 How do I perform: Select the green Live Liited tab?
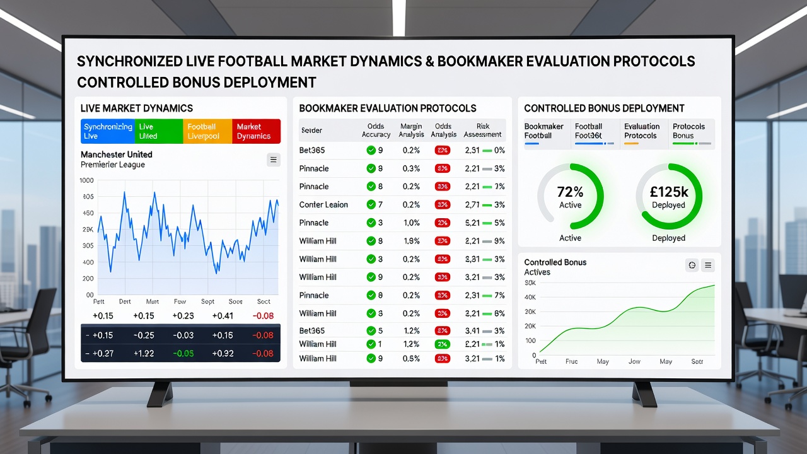click(x=158, y=131)
